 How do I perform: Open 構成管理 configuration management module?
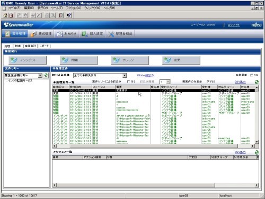click(41, 34)
